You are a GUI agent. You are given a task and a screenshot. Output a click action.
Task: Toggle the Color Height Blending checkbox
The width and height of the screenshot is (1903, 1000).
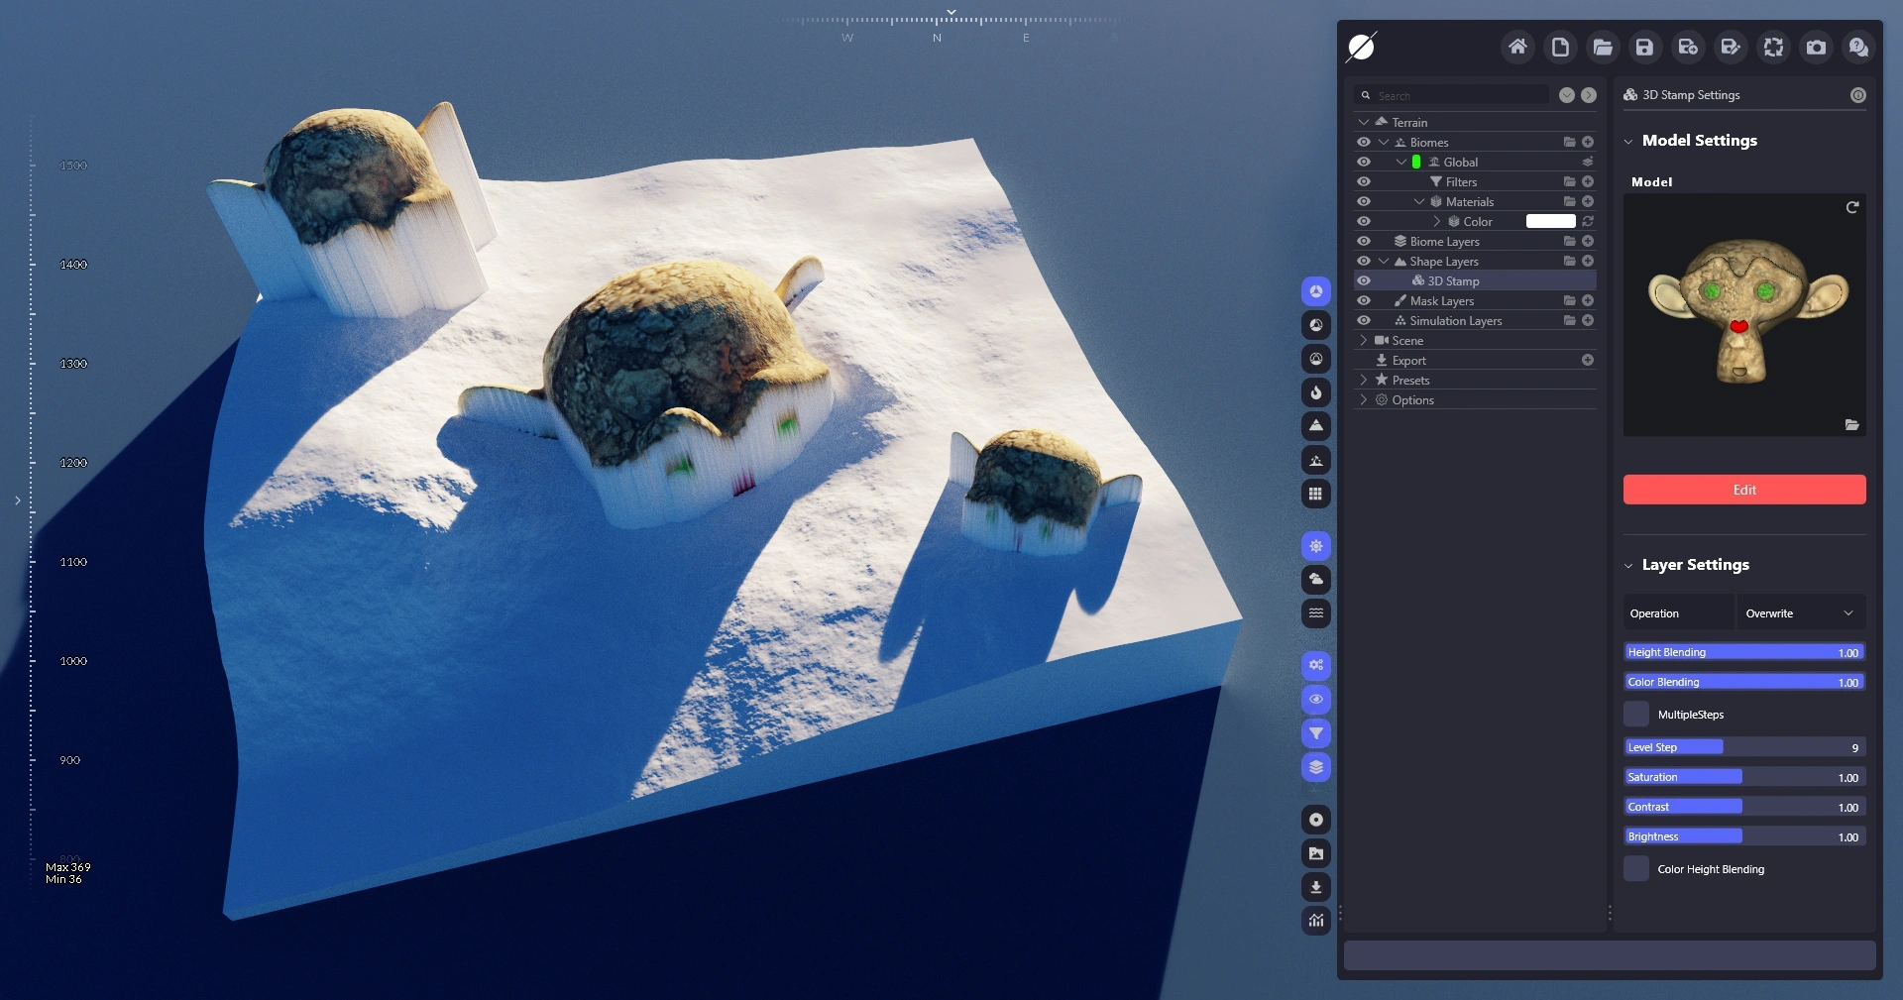[x=1636, y=868]
